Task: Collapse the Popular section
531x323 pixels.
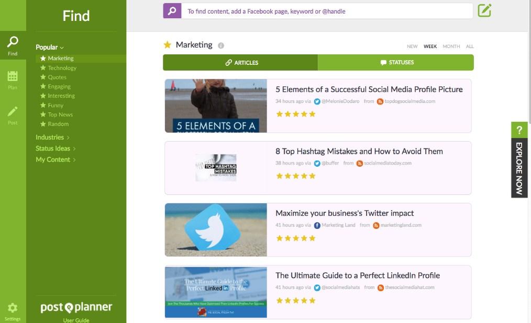Action: [50, 48]
